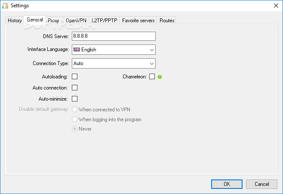Enable the Autoloading checkbox
The height and width of the screenshot is (194, 283).
pyautogui.click(x=75, y=77)
